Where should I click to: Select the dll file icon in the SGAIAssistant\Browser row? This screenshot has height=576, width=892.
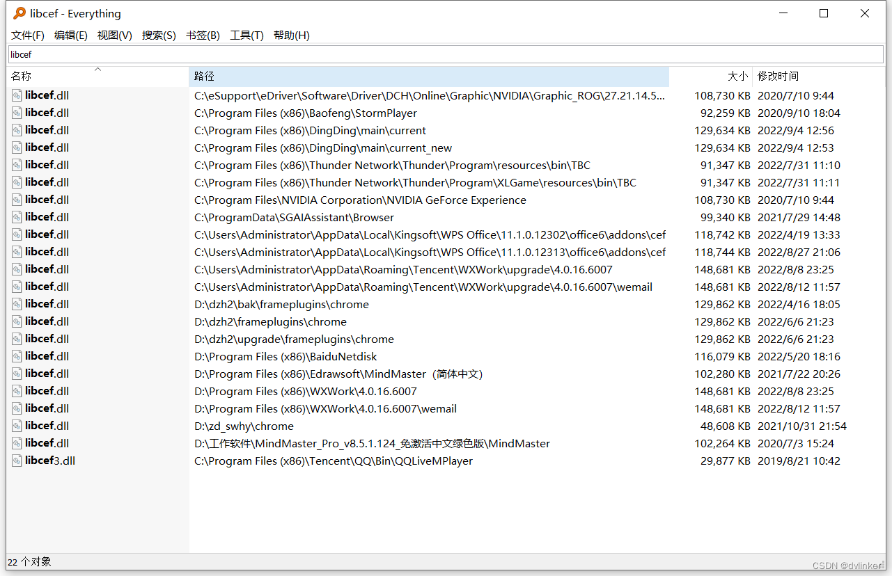coord(17,217)
